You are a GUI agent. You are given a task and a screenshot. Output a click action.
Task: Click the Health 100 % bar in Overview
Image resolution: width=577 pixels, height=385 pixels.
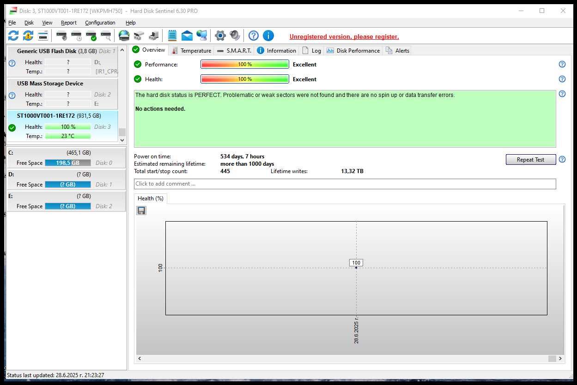click(245, 79)
